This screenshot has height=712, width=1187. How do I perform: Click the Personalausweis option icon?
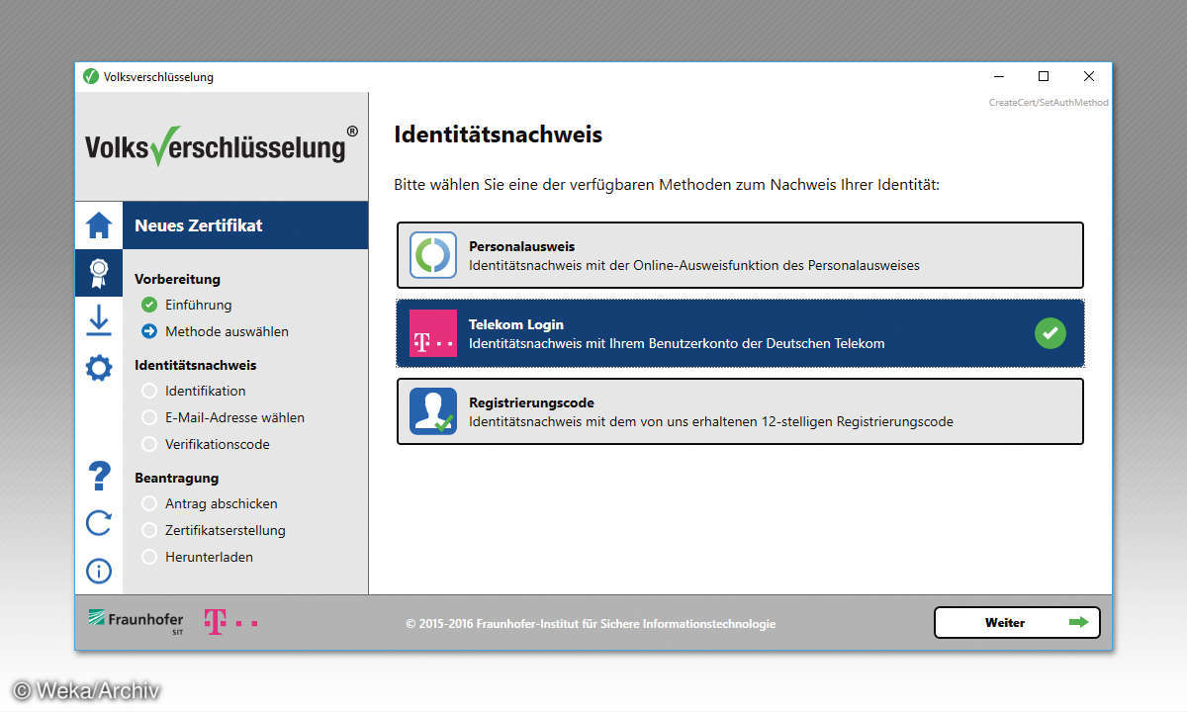pos(433,255)
